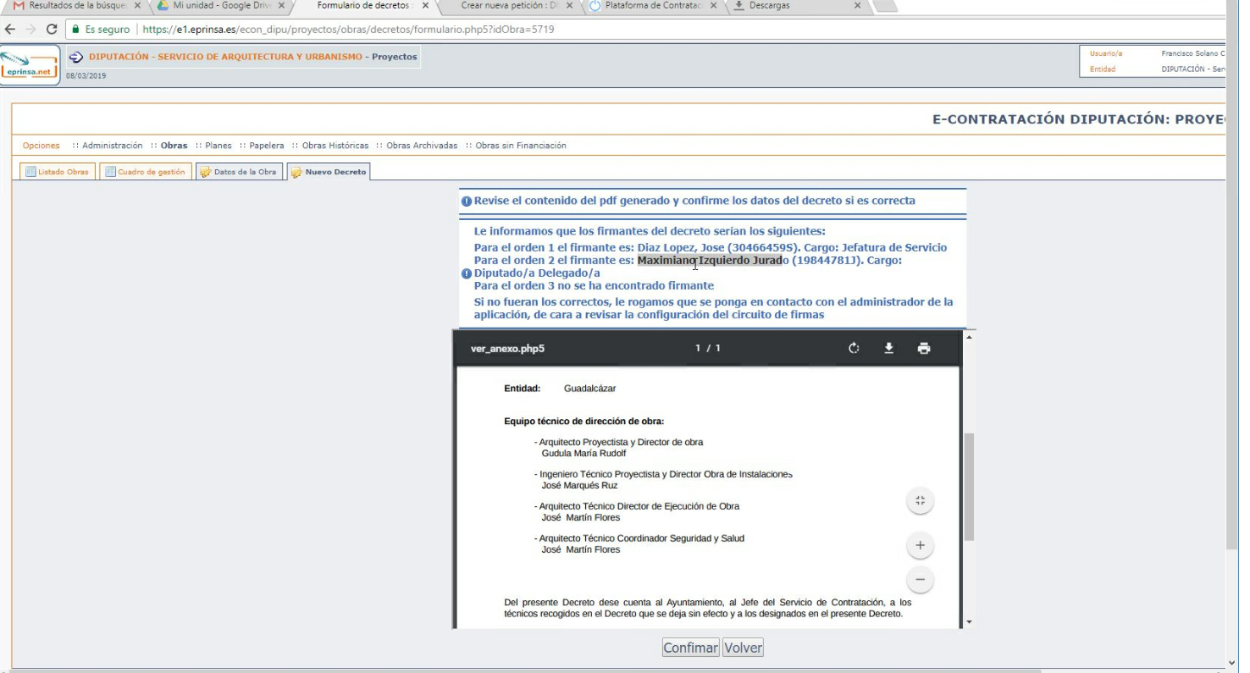The image size is (1250, 673).
Task: Download the PDF ver_anexo.php5
Action: tap(889, 349)
